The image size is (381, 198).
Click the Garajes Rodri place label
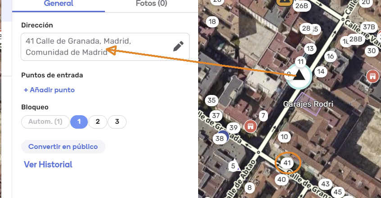click(308, 104)
